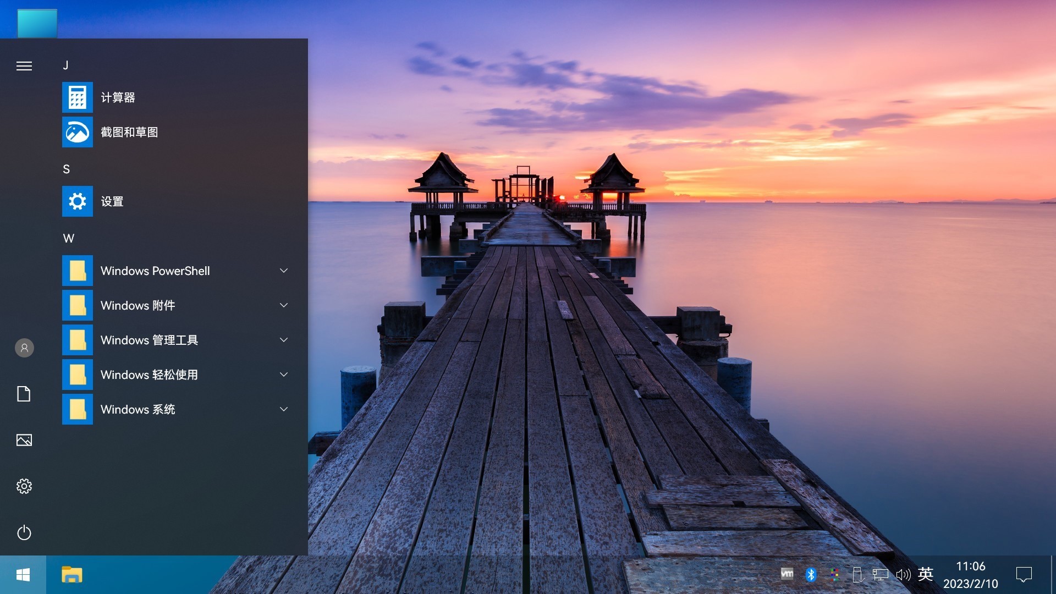Open the 计算器 calculator app

tap(117, 97)
